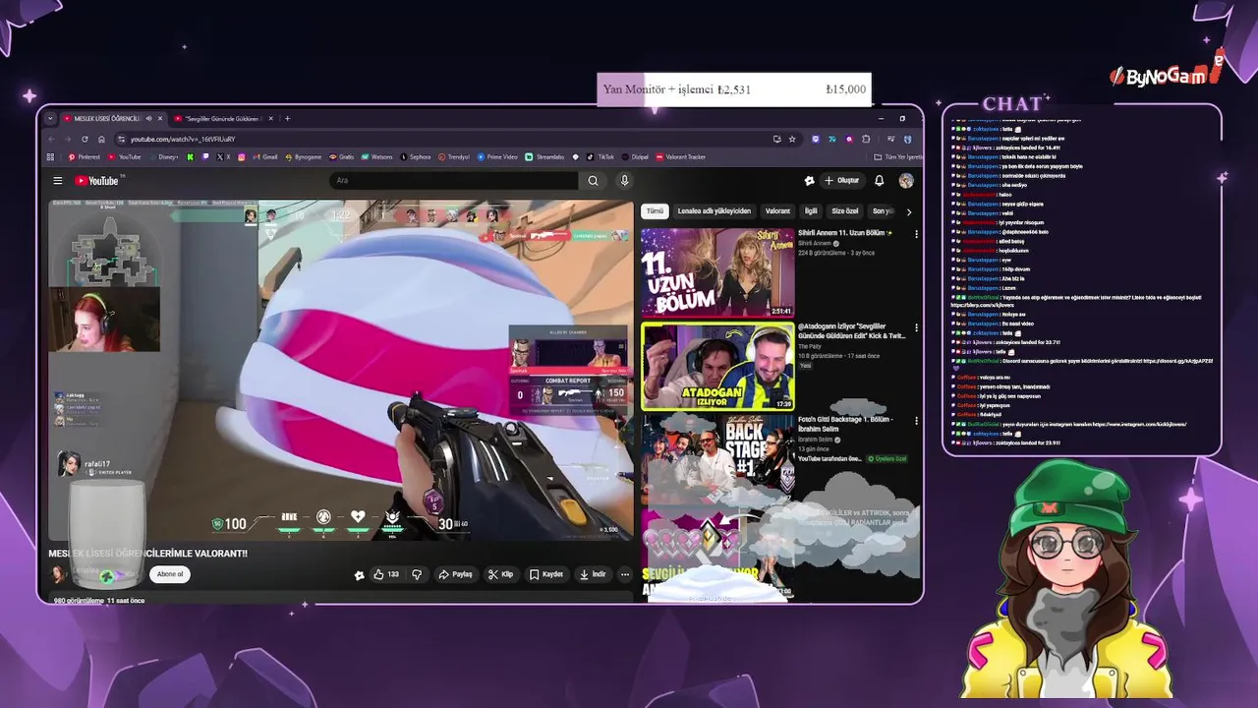
Task: Select the 'İlgili' filter chip
Action: [x=811, y=211]
